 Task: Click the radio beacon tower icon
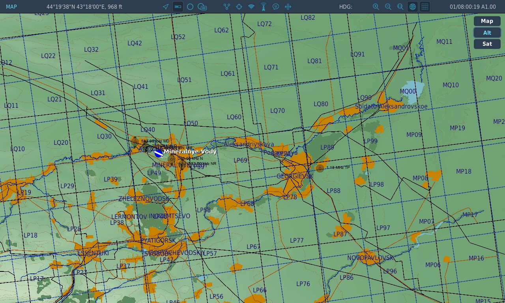264,7
